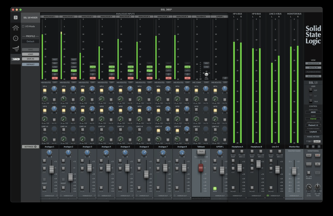Select the Home icon in the sidebar
The height and width of the screenshot is (216, 333).
tap(15, 28)
